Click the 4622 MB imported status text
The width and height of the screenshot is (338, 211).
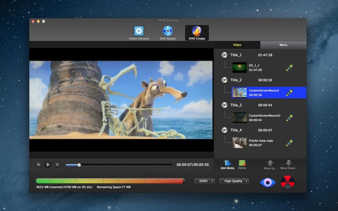pyautogui.click(x=64, y=187)
